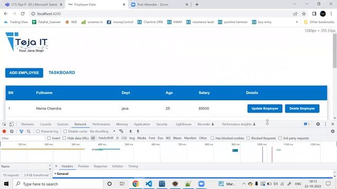Click the ADD EMPLOYEE button
Screen dimensions: 337x189
pyautogui.click(x=24, y=73)
